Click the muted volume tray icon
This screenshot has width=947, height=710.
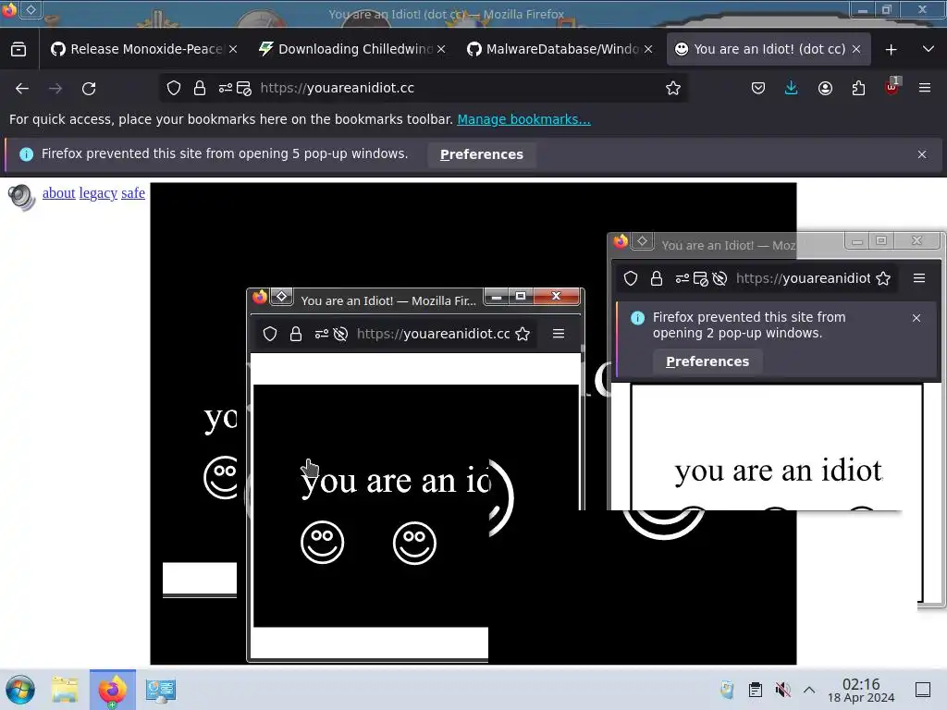[782, 690]
